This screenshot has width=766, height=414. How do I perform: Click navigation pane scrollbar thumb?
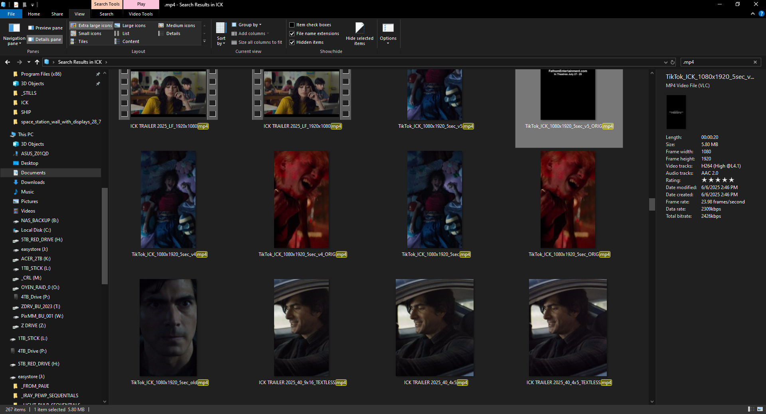[105, 236]
